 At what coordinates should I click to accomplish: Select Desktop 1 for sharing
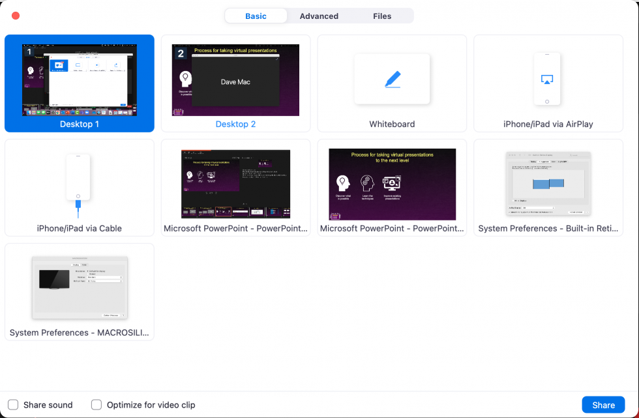pyautogui.click(x=79, y=77)
